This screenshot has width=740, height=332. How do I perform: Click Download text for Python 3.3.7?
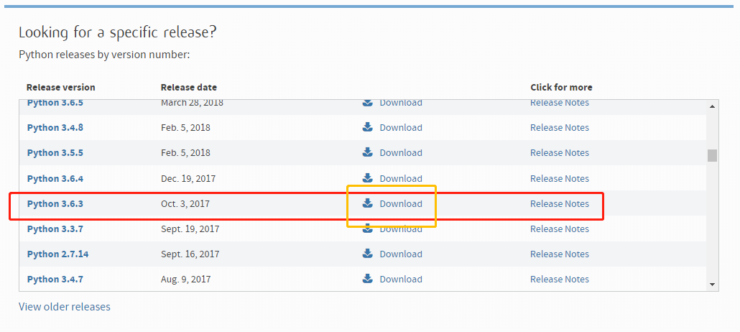401,229
